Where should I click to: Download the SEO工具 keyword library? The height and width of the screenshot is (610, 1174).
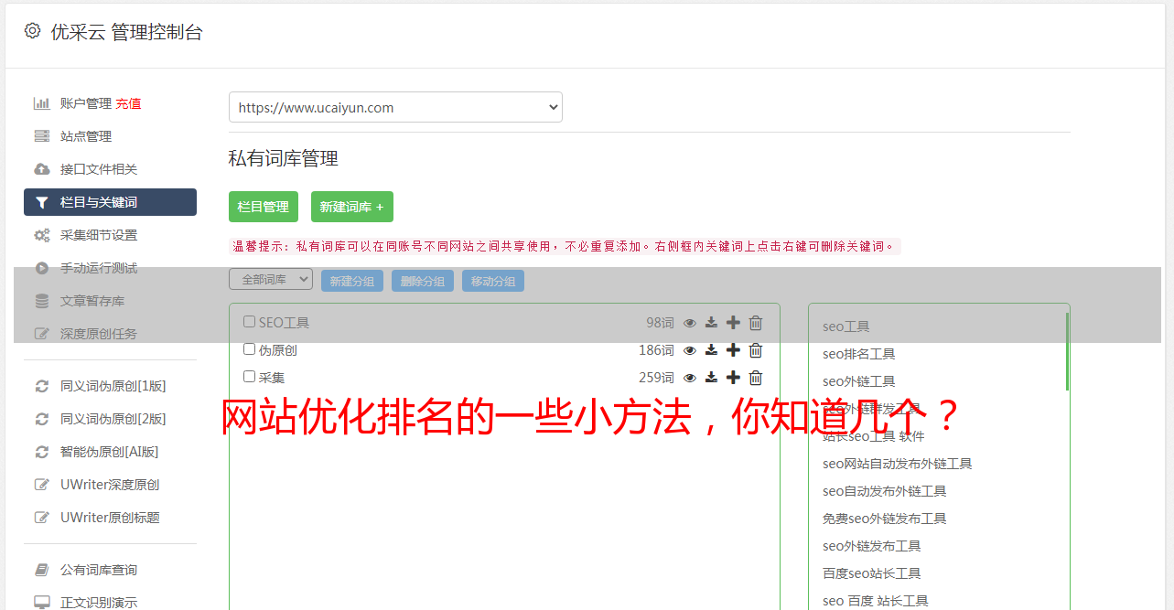tap(711, 323)
